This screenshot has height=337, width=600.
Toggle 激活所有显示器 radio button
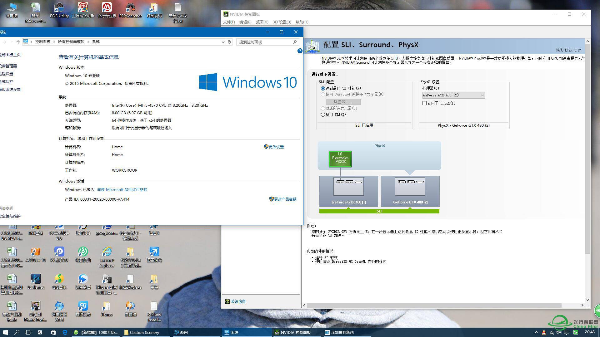pyautogui.click(x=323, y=108)
